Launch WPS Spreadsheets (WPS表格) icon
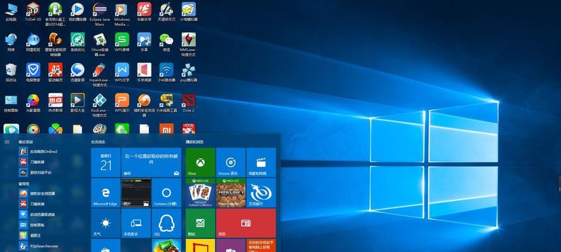Image resolution: width=561 pixels, height=252 pixels. (122, 42)
